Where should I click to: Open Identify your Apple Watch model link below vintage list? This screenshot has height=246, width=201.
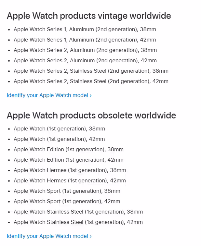pyautogui.click(x=49, y=95)
